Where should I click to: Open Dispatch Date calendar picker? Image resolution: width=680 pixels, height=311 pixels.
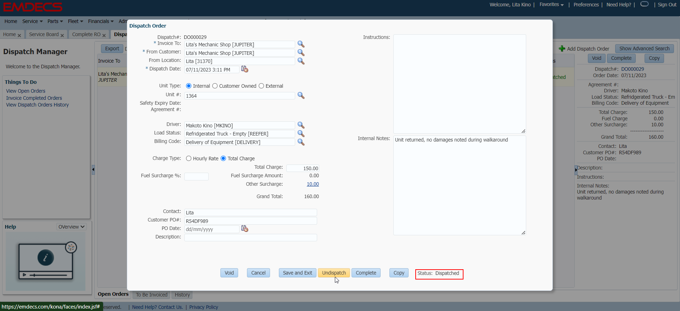pos(245,69)
